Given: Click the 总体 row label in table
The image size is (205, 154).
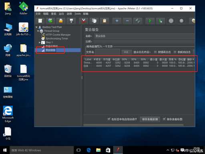Looking at the screenshot, I should coord(86,66).
